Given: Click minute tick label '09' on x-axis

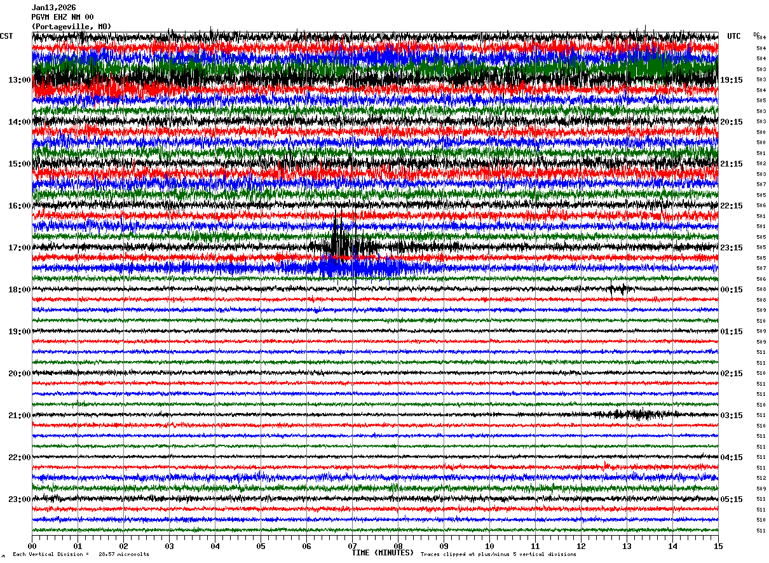Looking at the screenshot, I should click(444, 546).
